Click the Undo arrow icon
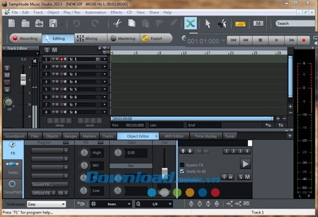The height and width of the screenshot is (217, 318). pyautogui.click(x=76, y=24)
